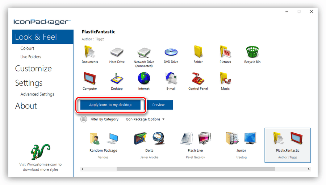Open Filter By Category

pyautogui.click(x=104, y=119)
